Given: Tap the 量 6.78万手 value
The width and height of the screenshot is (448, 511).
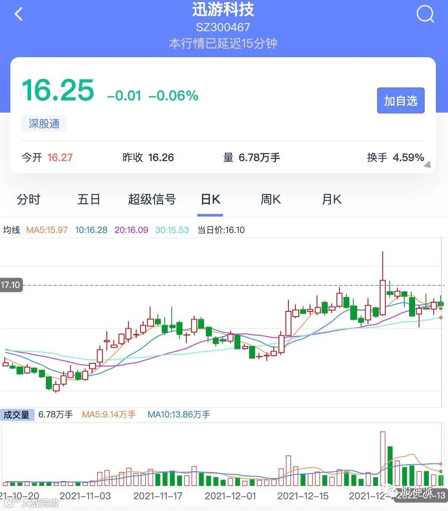Looking at the screenshot, I should (x=252, y=157).
